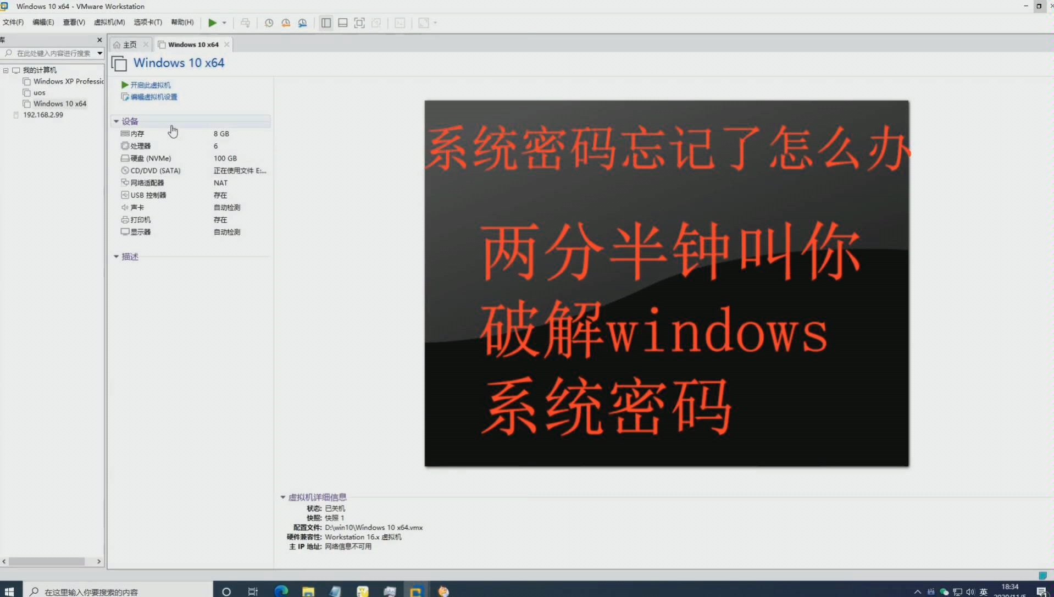Image resolution: width=1054 pixels, height=597 pixels.
Task: Open the 帮助(H) menu
Action: click(182, 22)
